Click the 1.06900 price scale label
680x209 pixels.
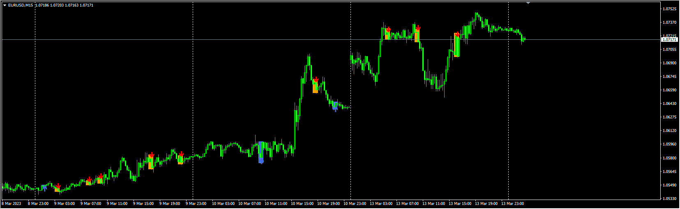pos(669,63)
